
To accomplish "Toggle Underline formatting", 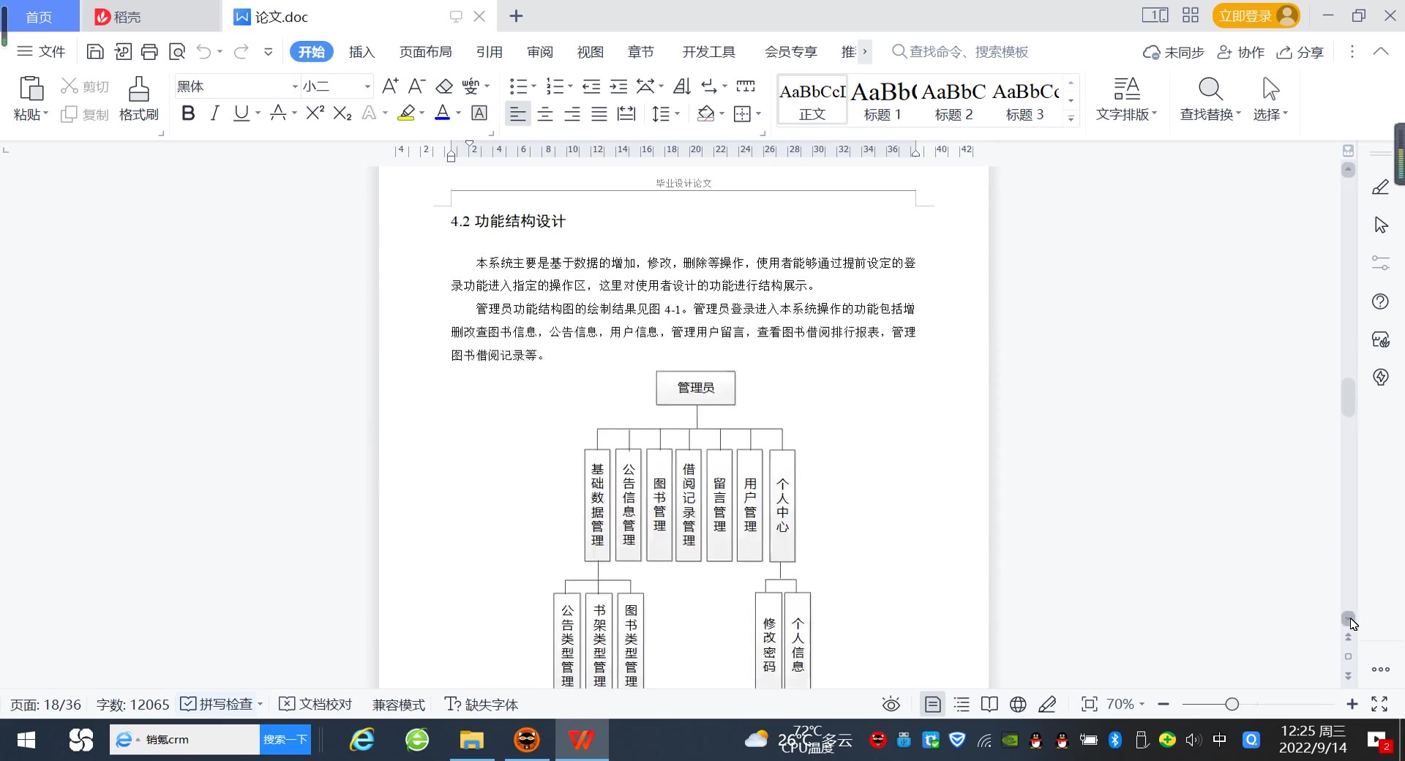I will pos(241,113).
